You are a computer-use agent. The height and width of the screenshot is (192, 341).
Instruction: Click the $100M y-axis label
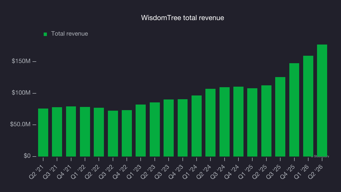(21, 93)
